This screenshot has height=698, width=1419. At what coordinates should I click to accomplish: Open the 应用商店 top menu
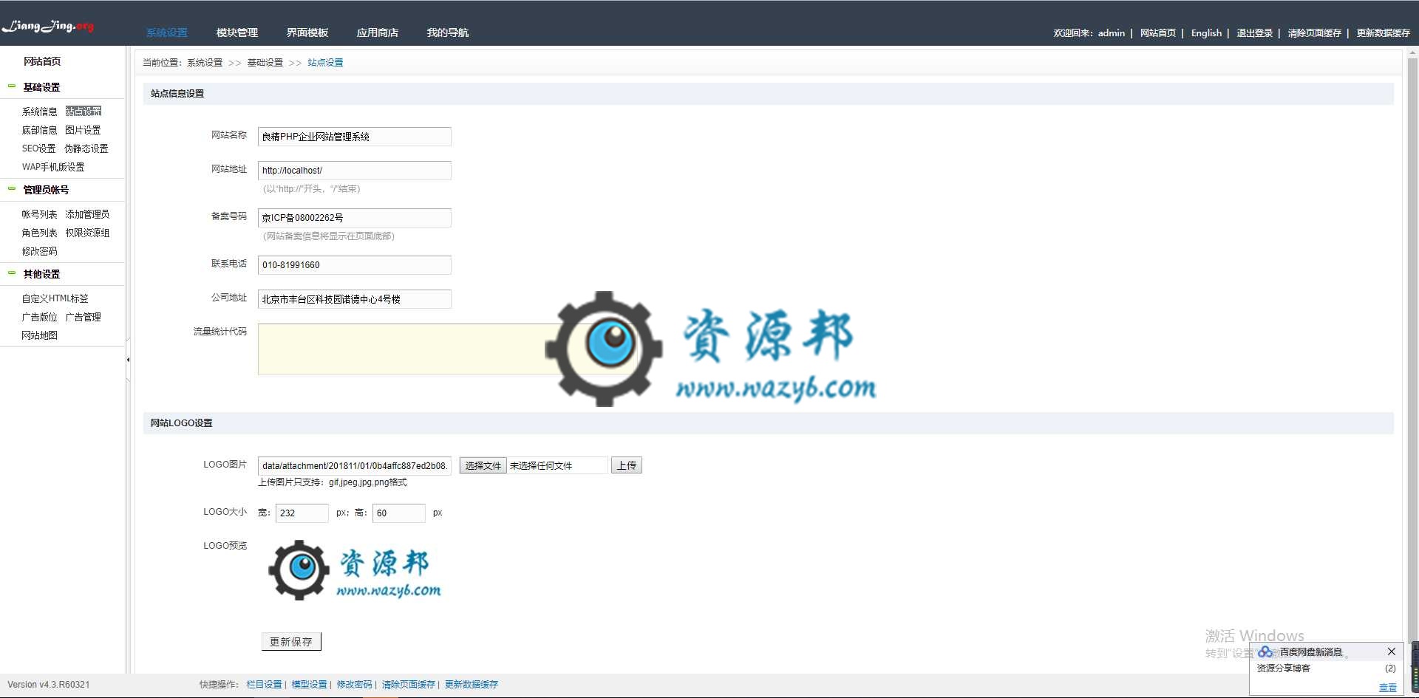pyautogui.click(x=377, y=32)
